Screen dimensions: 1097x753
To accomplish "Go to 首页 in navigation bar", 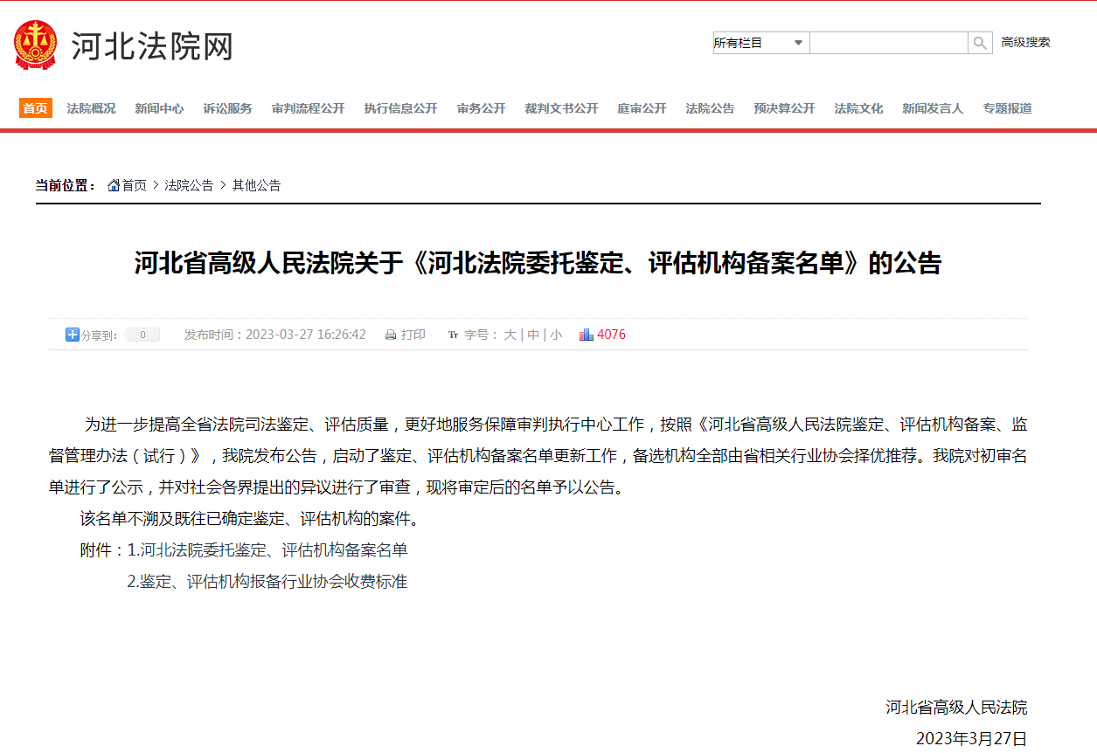I will 36,108.
